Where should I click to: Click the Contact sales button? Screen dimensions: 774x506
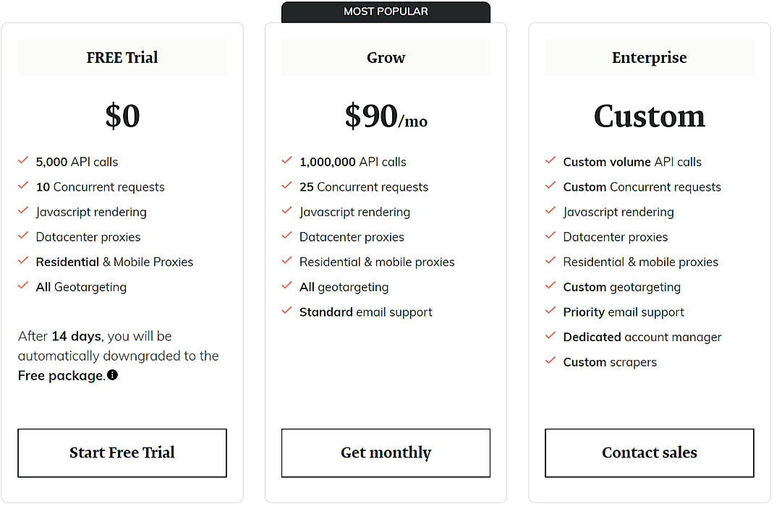649,453
